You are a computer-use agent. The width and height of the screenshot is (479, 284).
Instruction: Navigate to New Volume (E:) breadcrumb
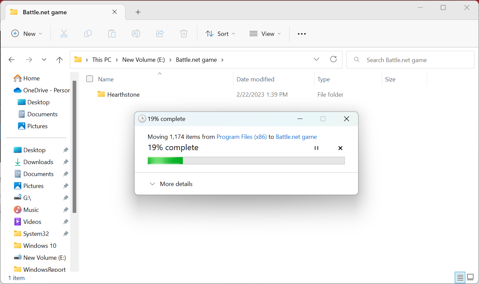pyautogui.click(x=144, y=60)
